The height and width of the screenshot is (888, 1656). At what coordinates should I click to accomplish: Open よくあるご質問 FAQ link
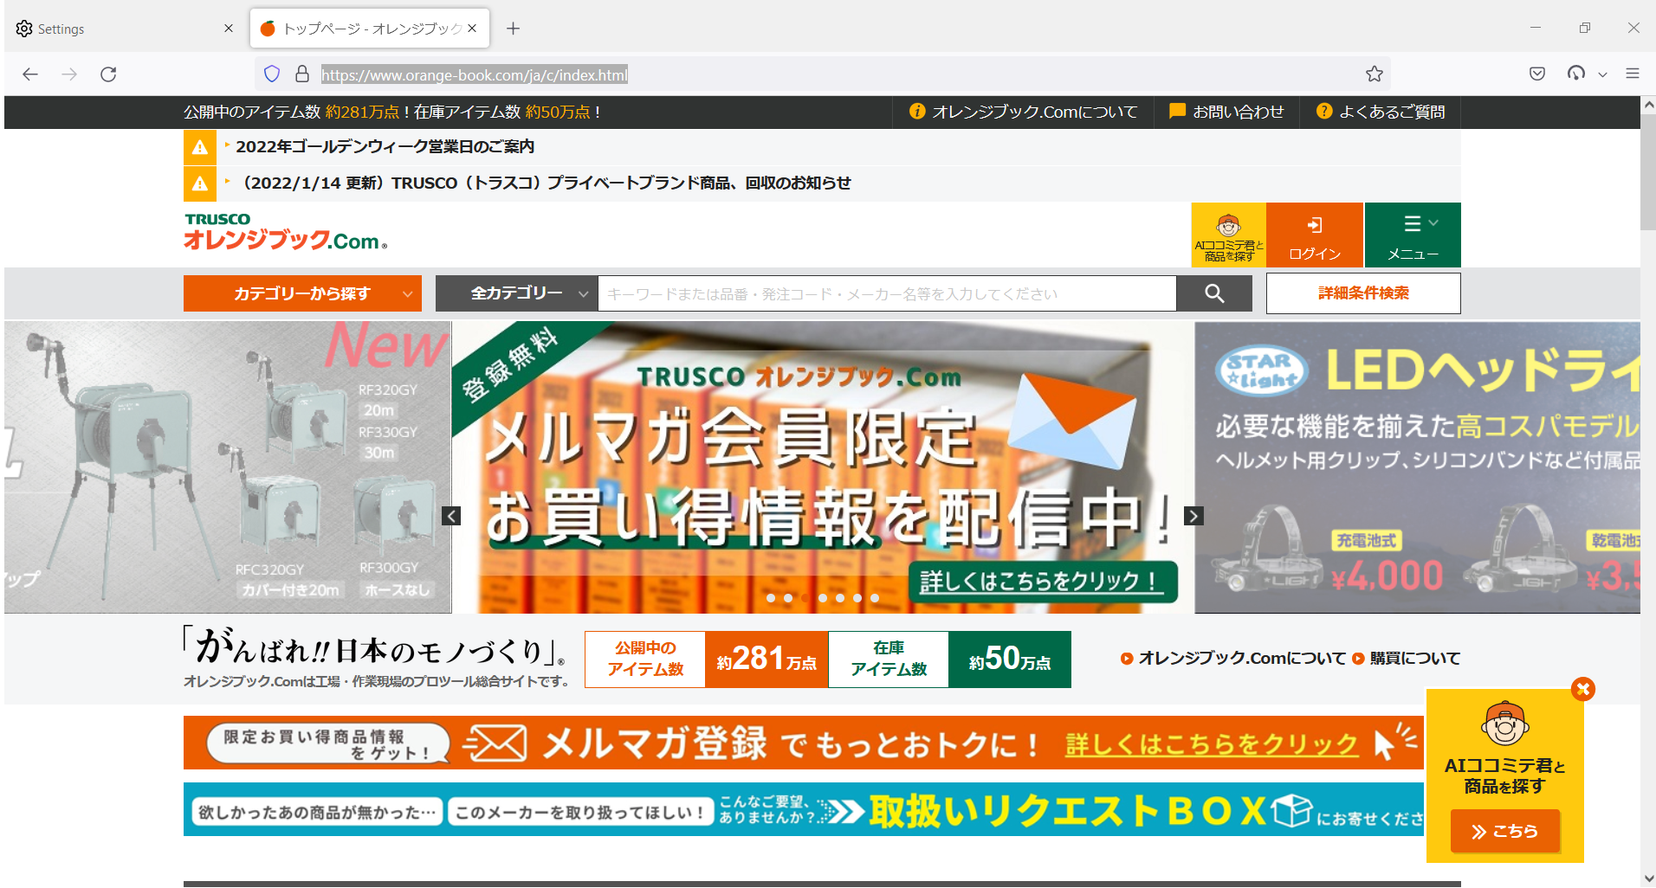(1381, 112)
